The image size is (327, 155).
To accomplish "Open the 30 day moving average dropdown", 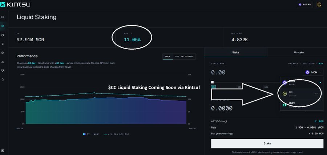I will [61, 63].
